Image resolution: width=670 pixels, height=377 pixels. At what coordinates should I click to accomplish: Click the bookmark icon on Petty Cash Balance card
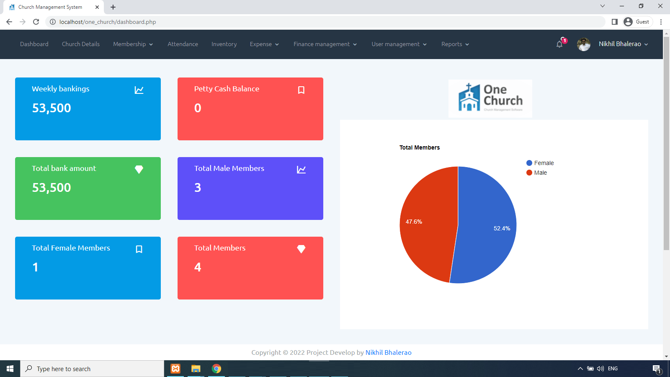[x=301, y=90]
